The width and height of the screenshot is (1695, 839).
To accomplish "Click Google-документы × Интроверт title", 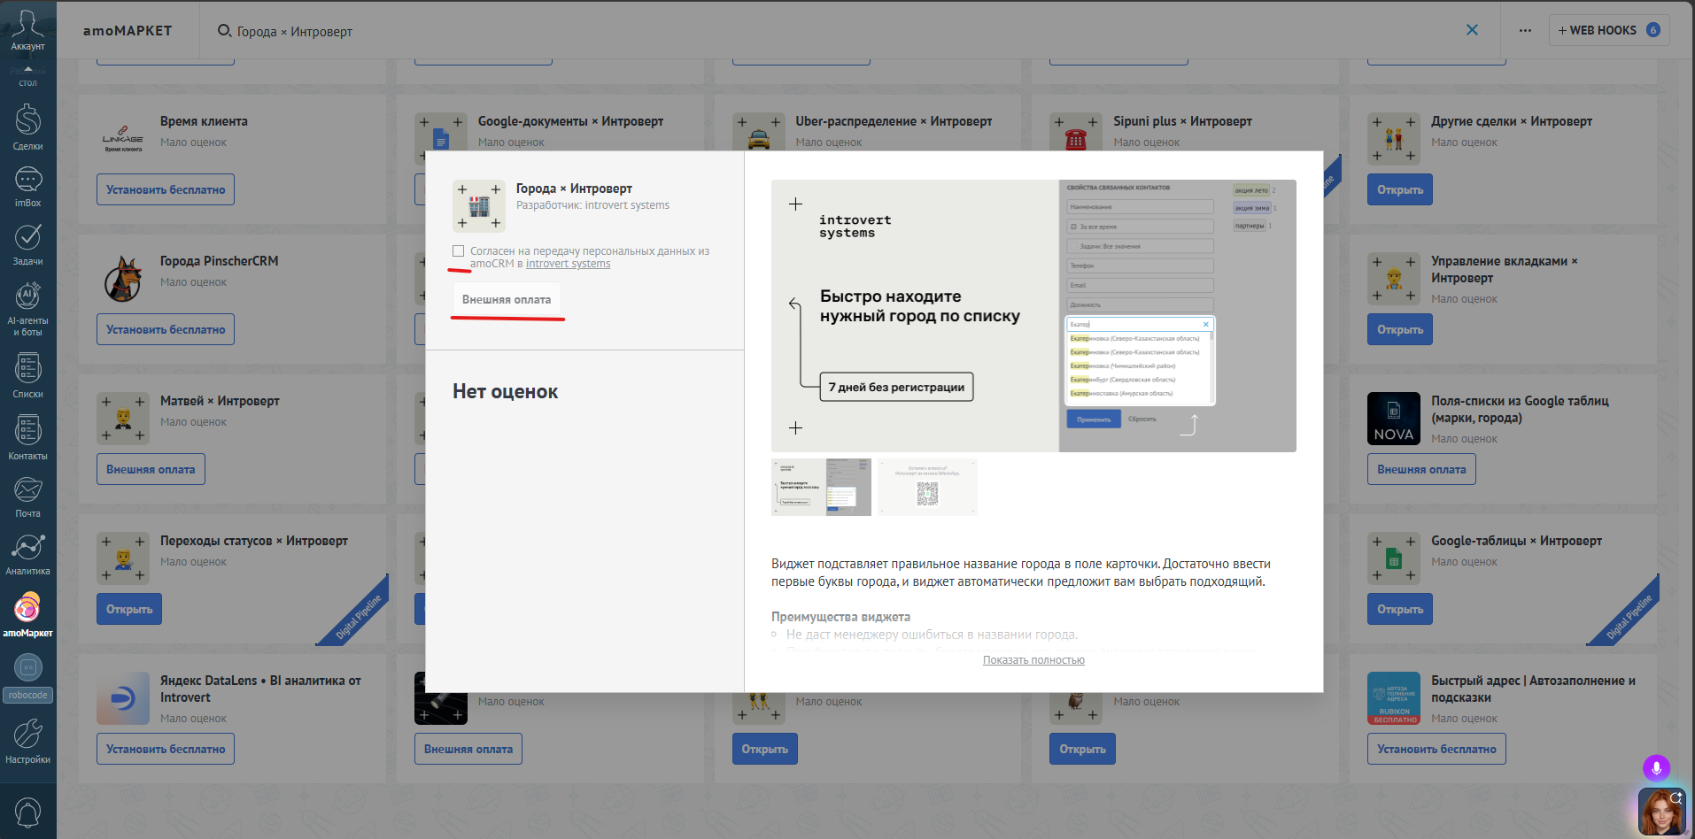I will click(570, 121).
